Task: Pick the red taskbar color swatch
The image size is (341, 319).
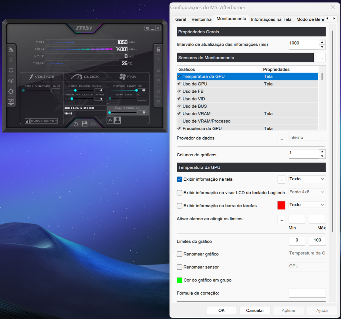Action: [281, 205]
